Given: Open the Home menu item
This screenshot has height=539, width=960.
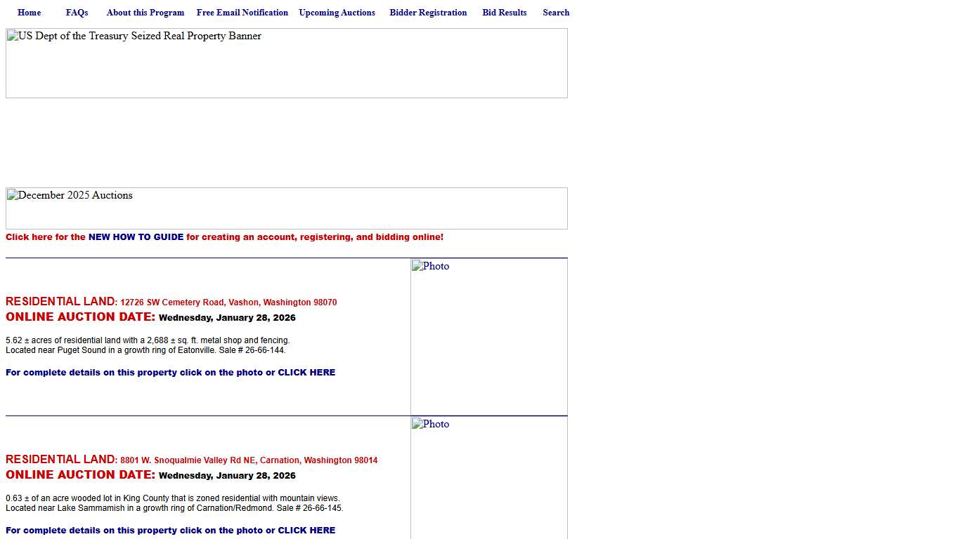Looking at the screenshot, I should [29, 12].
